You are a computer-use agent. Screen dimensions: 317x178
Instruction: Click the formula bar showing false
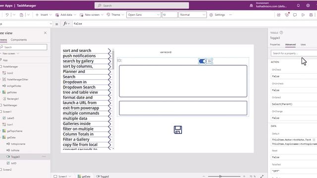click(x=194, y=24)
